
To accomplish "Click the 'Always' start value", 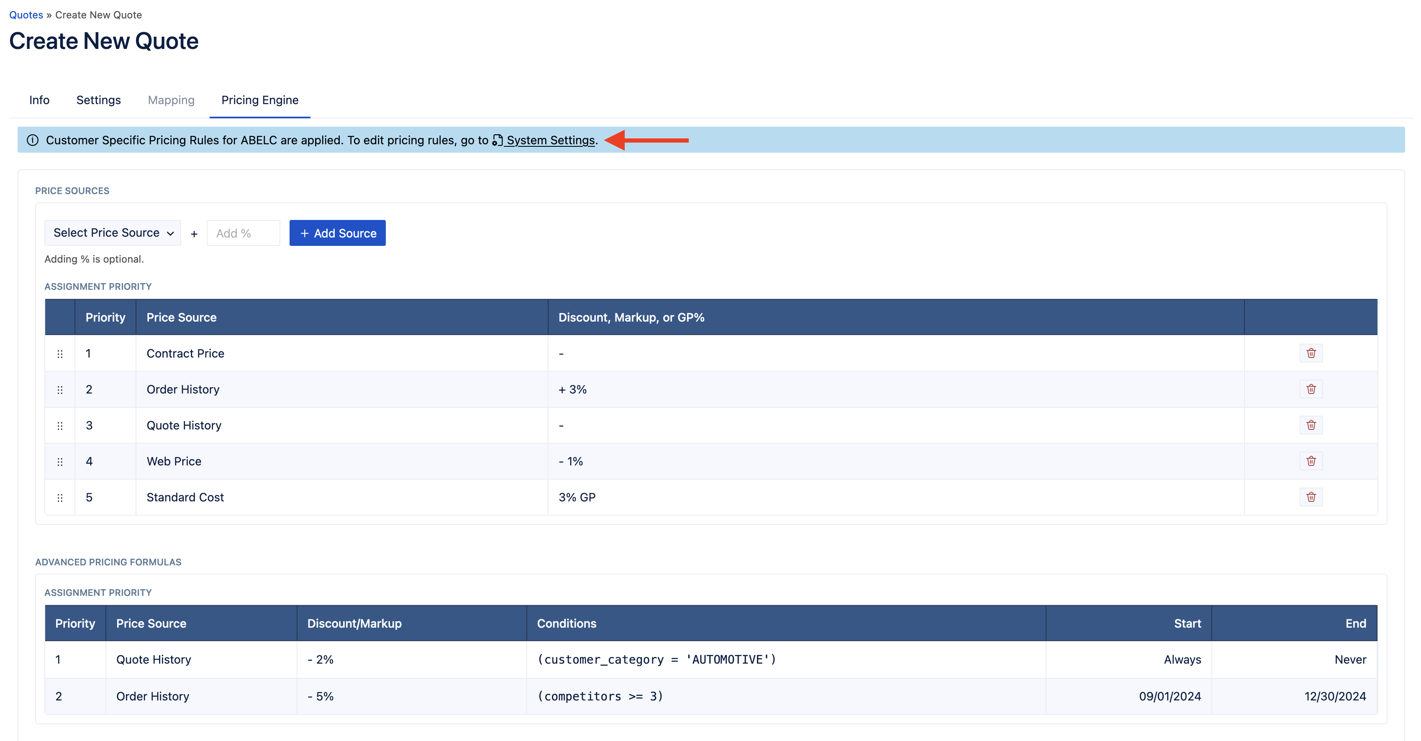I will 1182,659.
